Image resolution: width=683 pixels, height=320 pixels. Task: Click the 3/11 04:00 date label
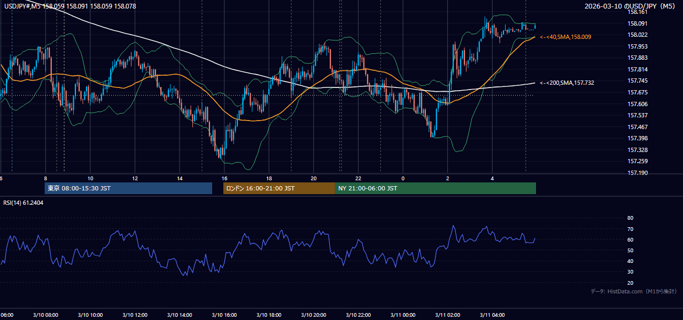(492, 315)
